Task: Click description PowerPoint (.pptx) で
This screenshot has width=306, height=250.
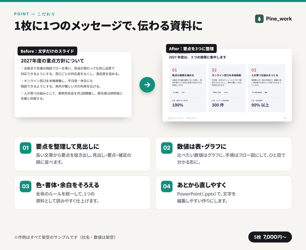Action: (x=206, y=197)
